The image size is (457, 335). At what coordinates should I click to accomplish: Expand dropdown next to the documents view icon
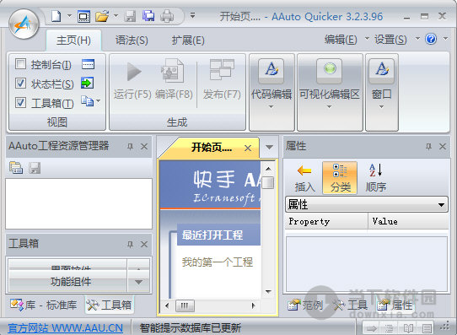pyautogui.click(x=98, y=101)
